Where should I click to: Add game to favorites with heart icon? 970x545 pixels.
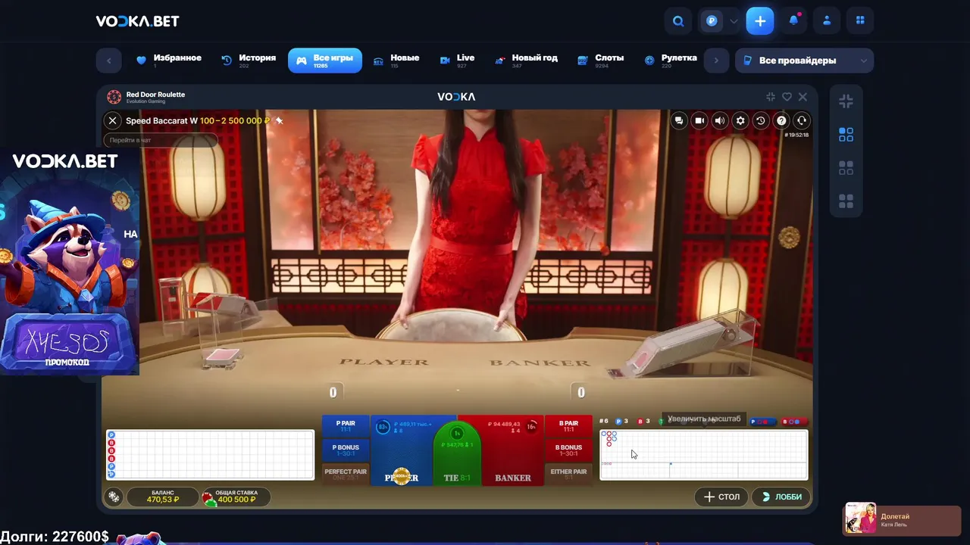(x=787, y=97)
